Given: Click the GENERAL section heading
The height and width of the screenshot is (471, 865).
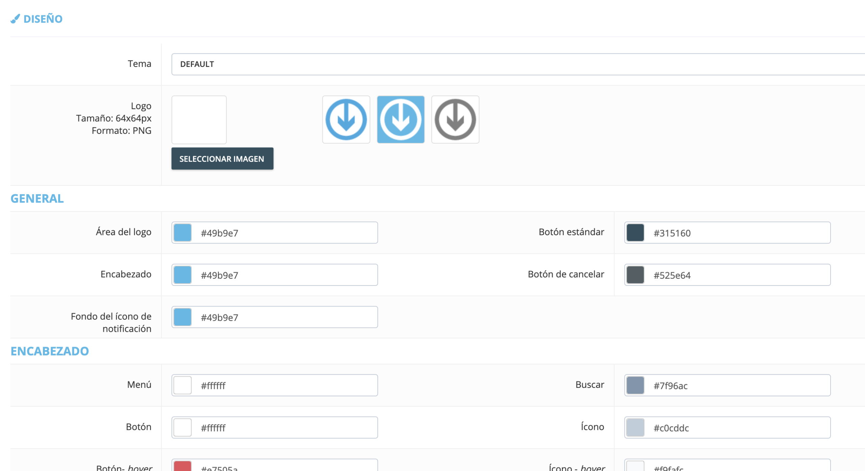Looking at the screenshot, I should tap(37, 198).
